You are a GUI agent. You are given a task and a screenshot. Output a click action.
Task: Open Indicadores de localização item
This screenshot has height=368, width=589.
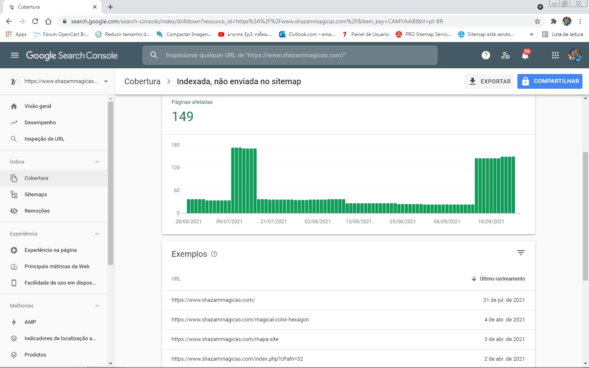click(54, 339)
